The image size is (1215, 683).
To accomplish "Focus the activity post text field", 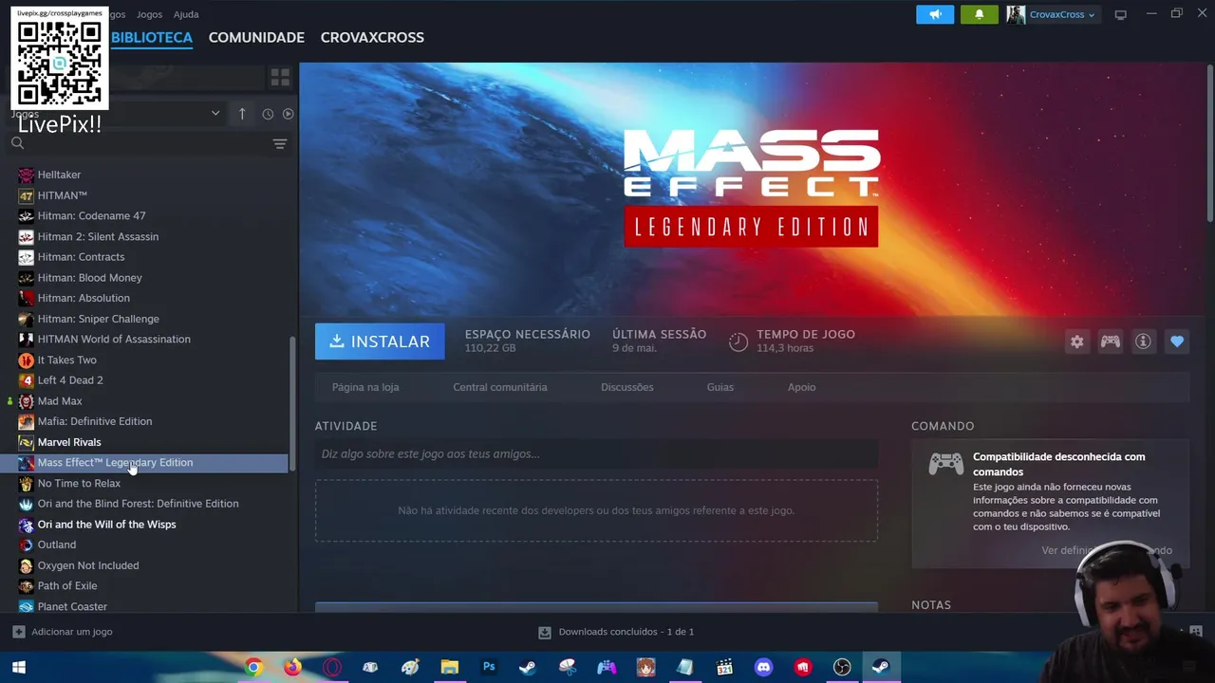I will click(596, 453).
